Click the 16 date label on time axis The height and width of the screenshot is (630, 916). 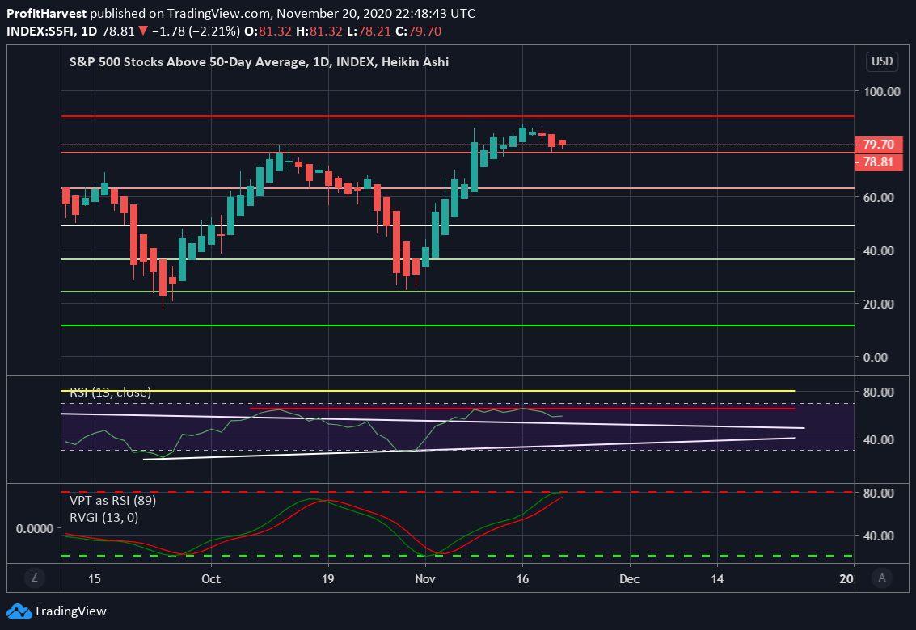(522, 578)
